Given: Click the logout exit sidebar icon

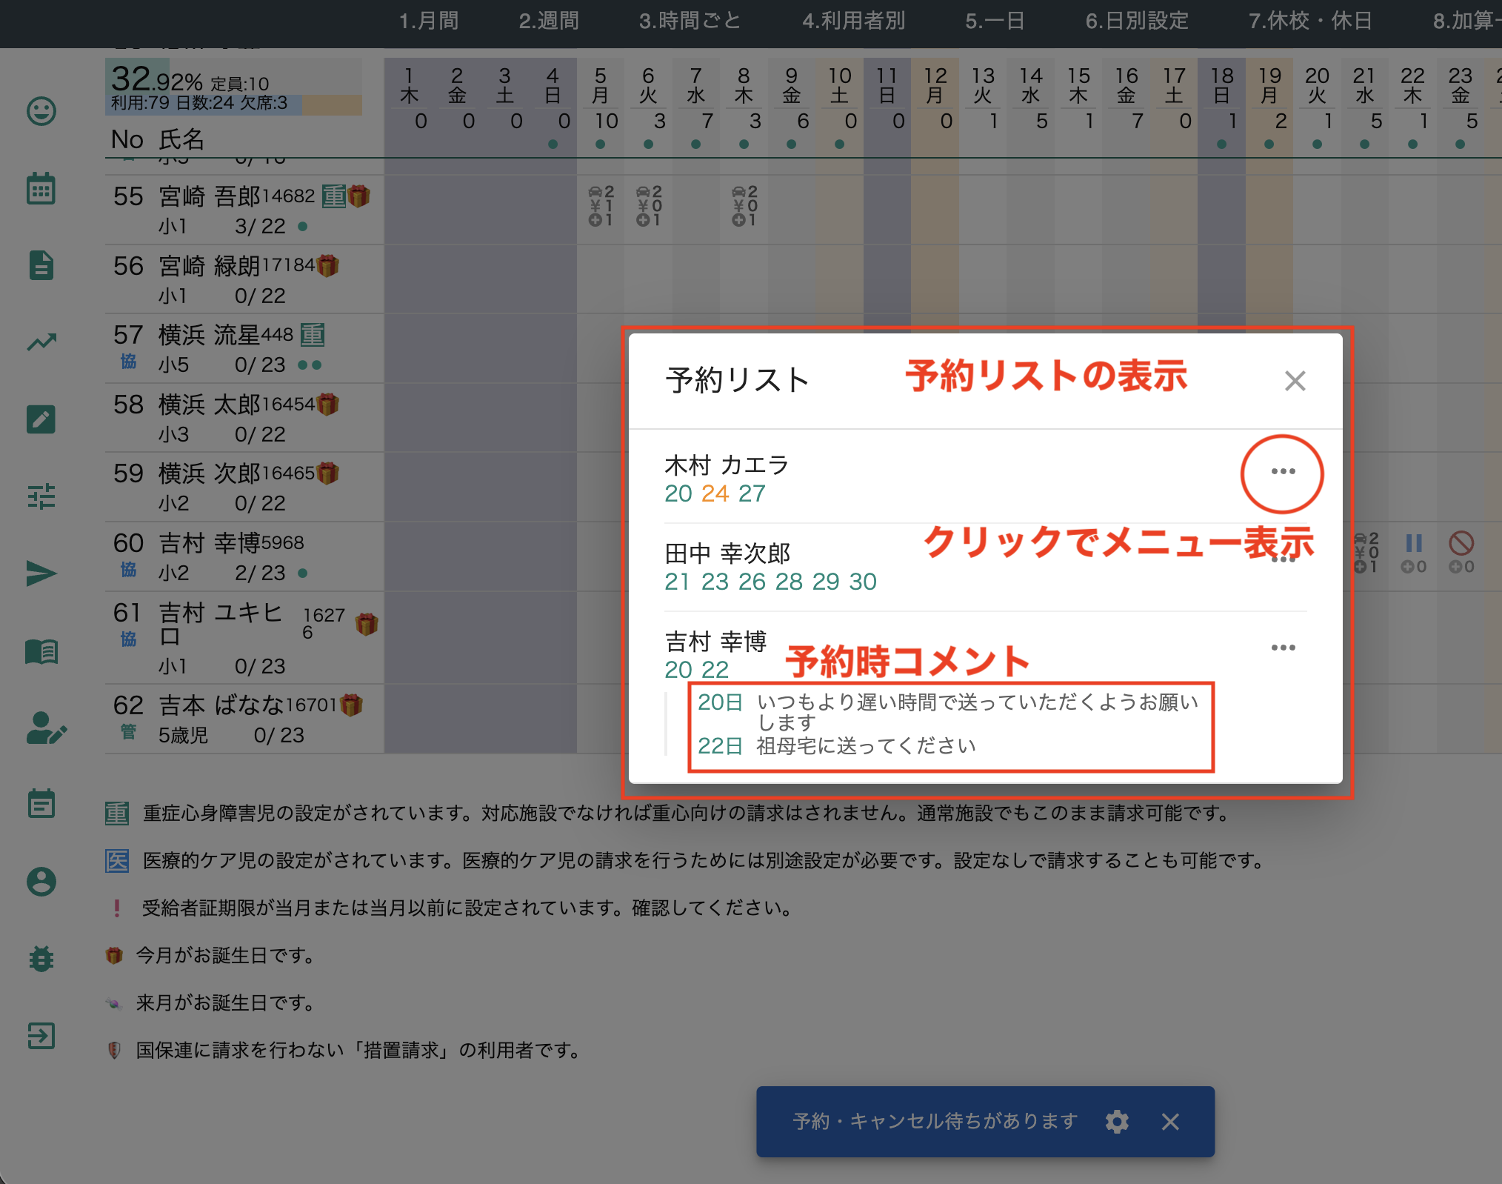Looking at the screenshot, I should pos(41,1036).
